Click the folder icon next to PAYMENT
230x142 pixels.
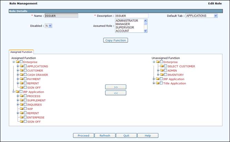[x=21, y=79]
